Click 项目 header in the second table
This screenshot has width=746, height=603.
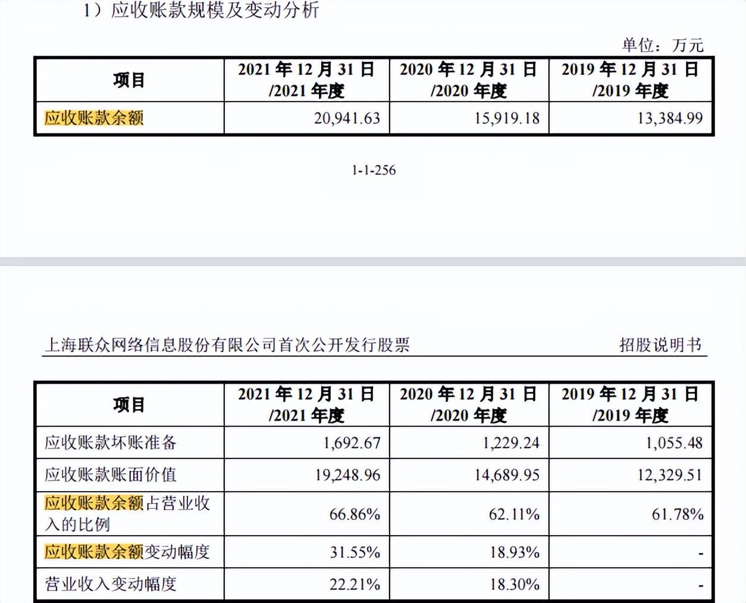129,405
